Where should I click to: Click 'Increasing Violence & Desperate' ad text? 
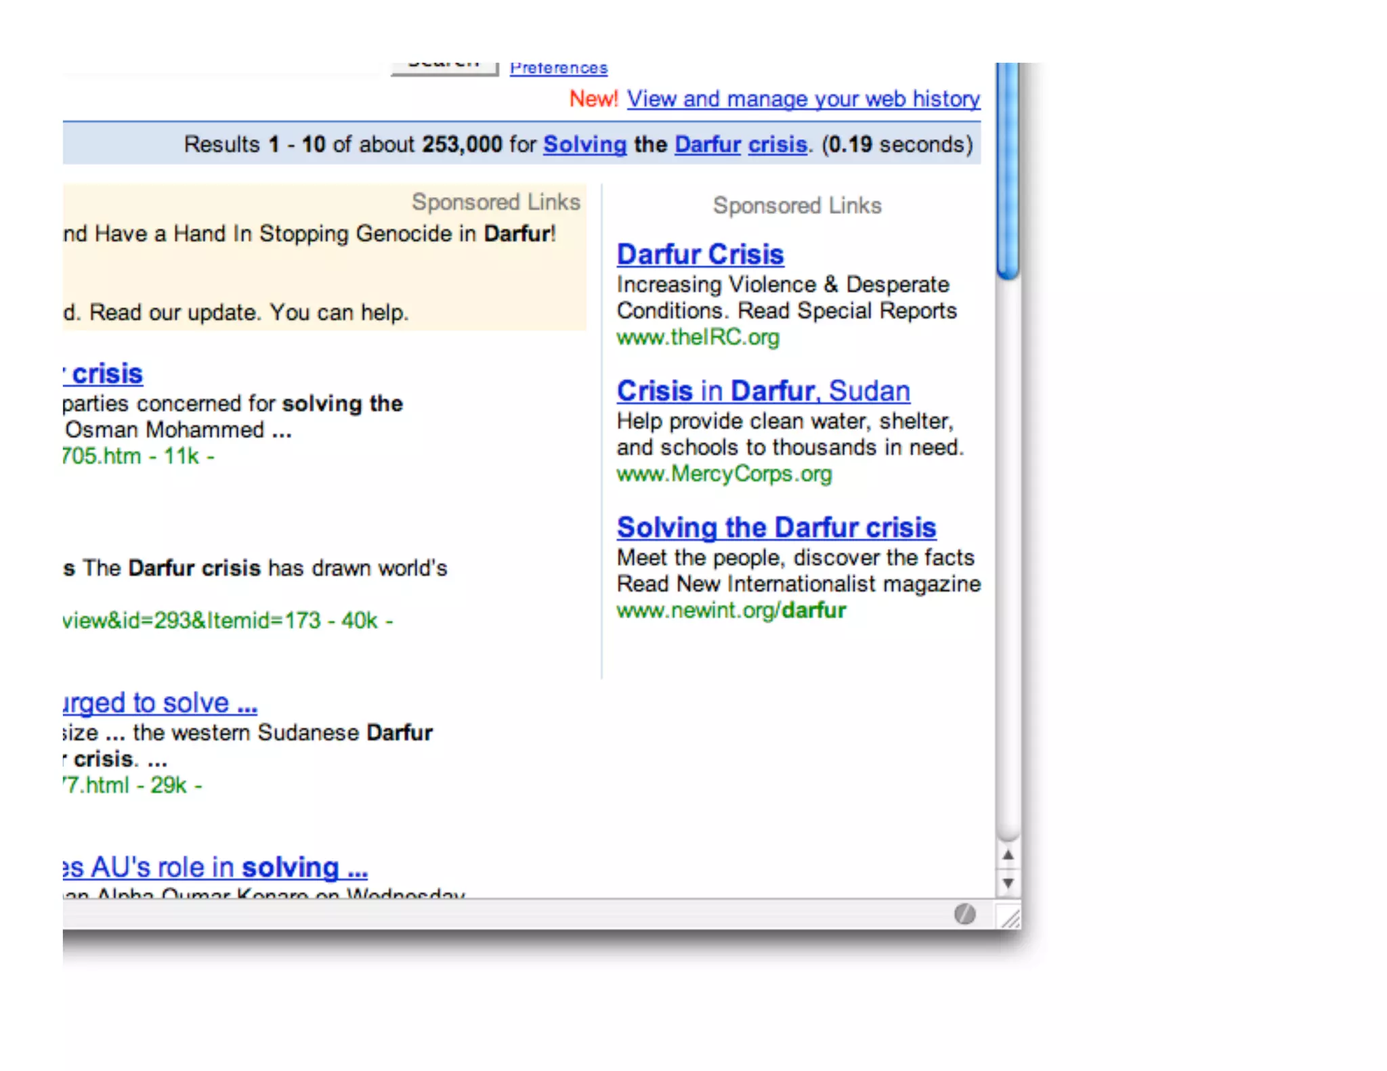click(783, 284)
